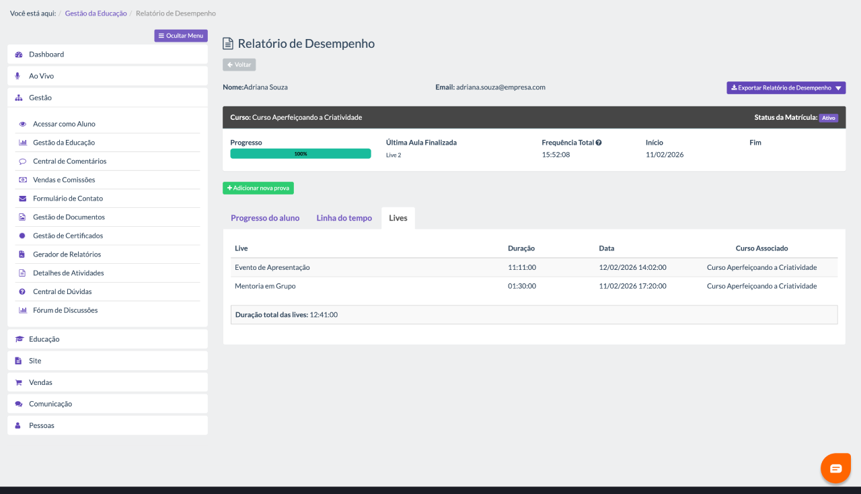Click the 100% progress bar
Image resolution: width=861 pixels, height=494 pixels.
(x=300, y=153)
